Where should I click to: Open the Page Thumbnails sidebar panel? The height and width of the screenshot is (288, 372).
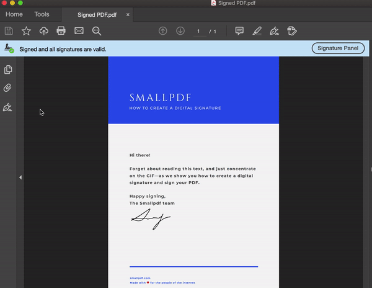8,70
